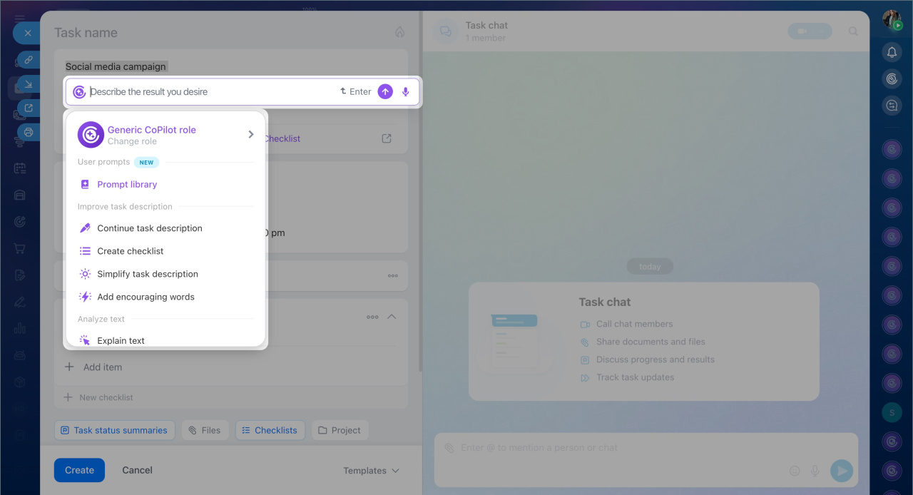Collapse the checklist section chevron
This screenshot has width=913, height=495.
tap(392, 317)
